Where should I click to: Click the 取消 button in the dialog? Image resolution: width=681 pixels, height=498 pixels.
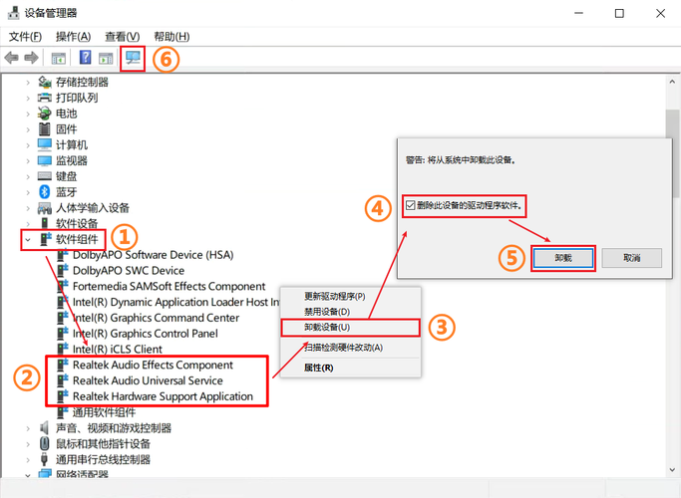630,258
